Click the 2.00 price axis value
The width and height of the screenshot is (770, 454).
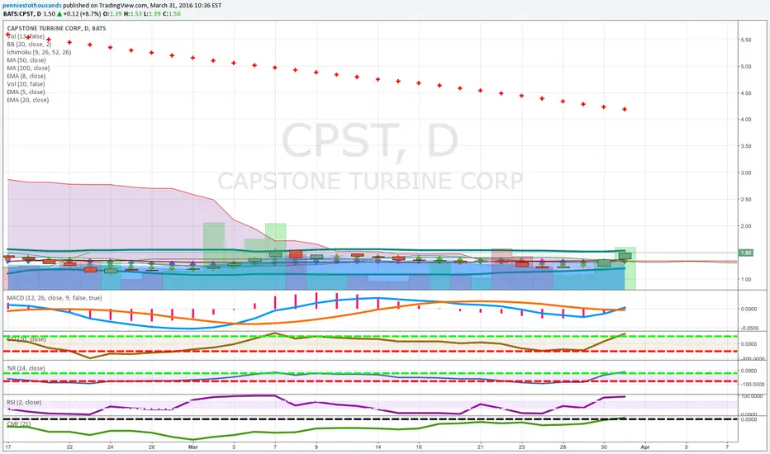(746, 226)
